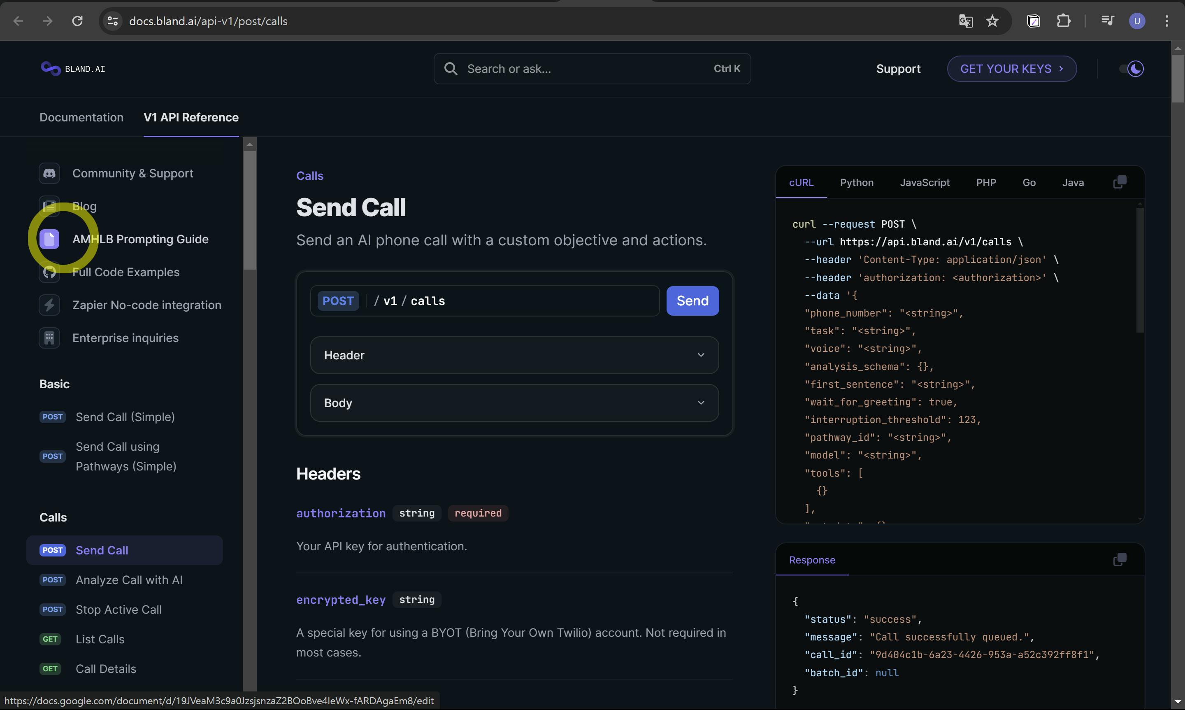Expand the Body section
The width and height of the screenshot is (1185, 710).
[x=514, y=403]
